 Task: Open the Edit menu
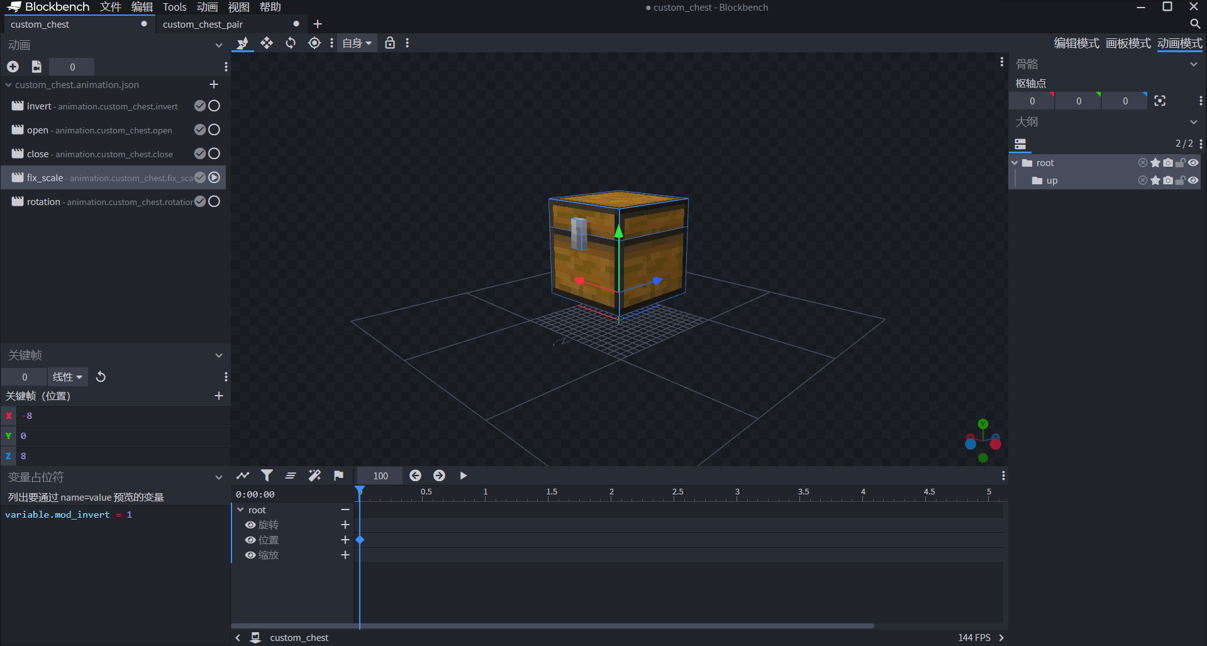tap(142, 7)
